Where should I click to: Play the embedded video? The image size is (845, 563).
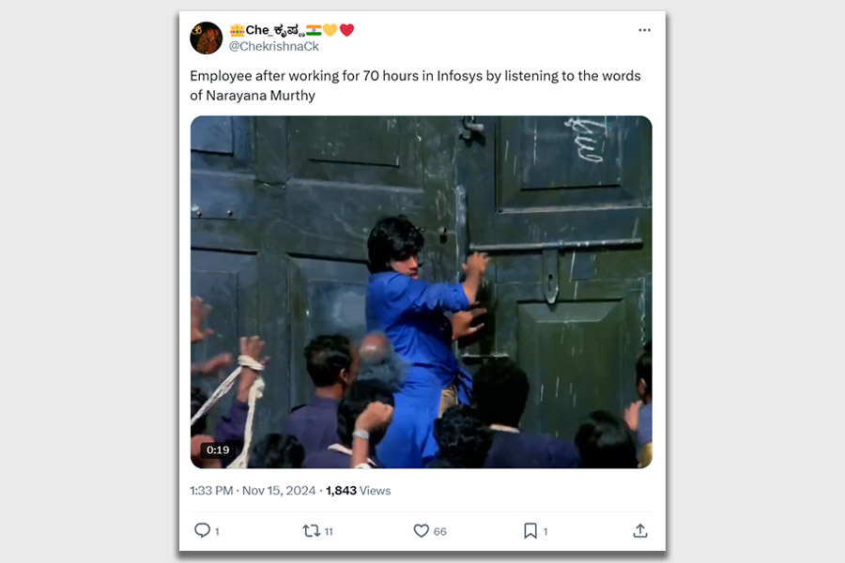(422, 292)
